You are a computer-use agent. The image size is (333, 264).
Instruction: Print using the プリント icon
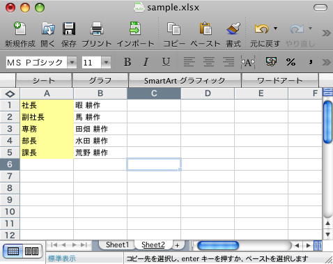[97, 29]
